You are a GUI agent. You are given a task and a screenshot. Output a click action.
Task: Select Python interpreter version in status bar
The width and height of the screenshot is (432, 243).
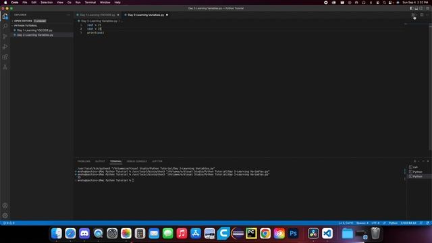(x=408, y=223)
